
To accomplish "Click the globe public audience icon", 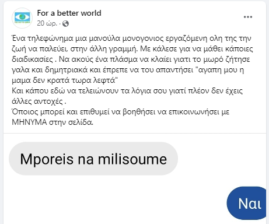I will pyautogui.click(x=66, y=23).
